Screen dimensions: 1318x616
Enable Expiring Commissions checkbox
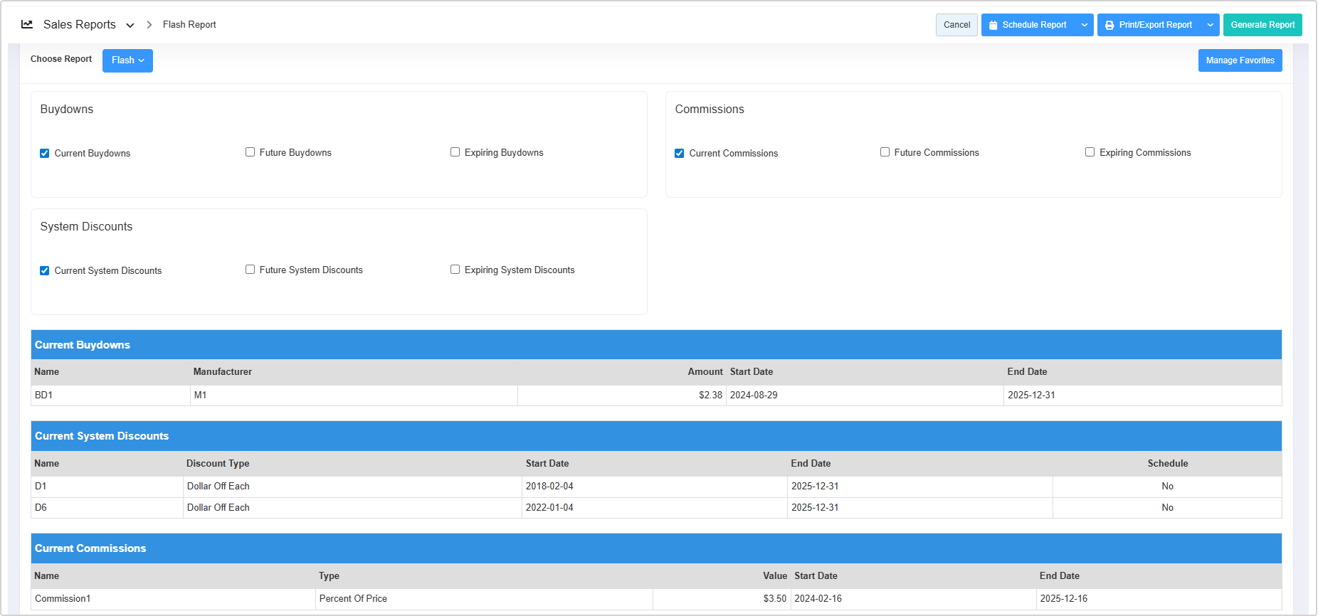1090,152
